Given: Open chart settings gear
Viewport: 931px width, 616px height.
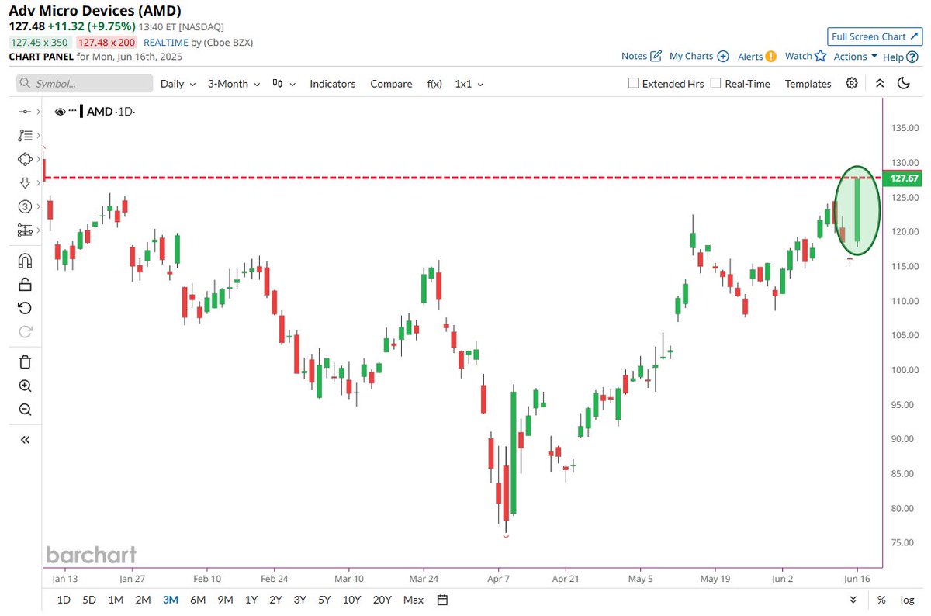Looking at the screenshot, I should coord(852,84).
